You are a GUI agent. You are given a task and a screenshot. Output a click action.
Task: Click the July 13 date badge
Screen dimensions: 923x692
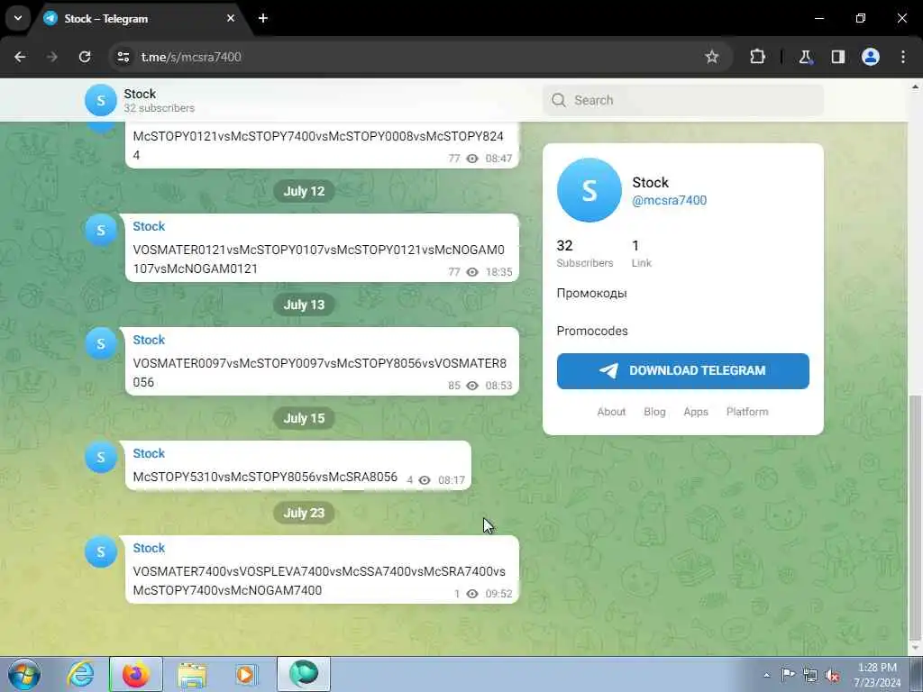(x=304, y=305)
